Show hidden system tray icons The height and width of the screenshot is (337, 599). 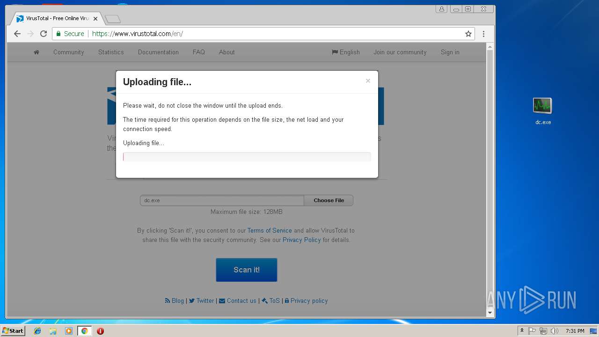click(522, 331)
